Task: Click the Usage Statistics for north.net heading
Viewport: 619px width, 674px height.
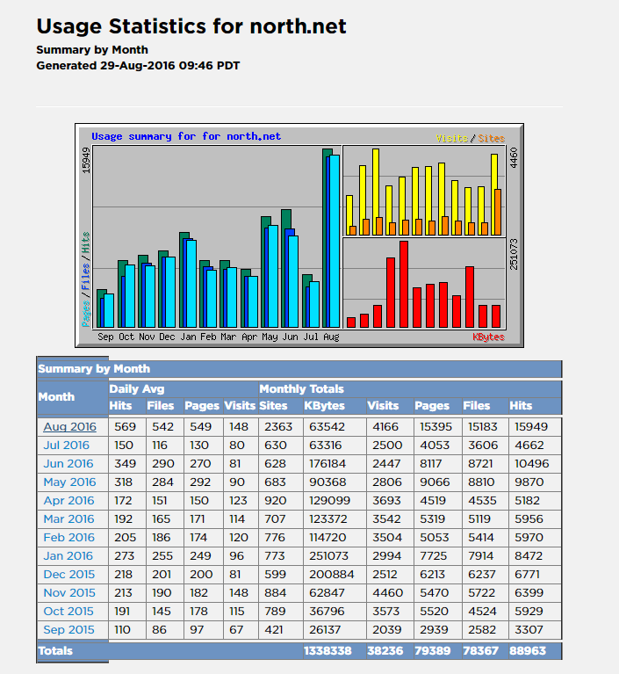Action: (191, 26)
